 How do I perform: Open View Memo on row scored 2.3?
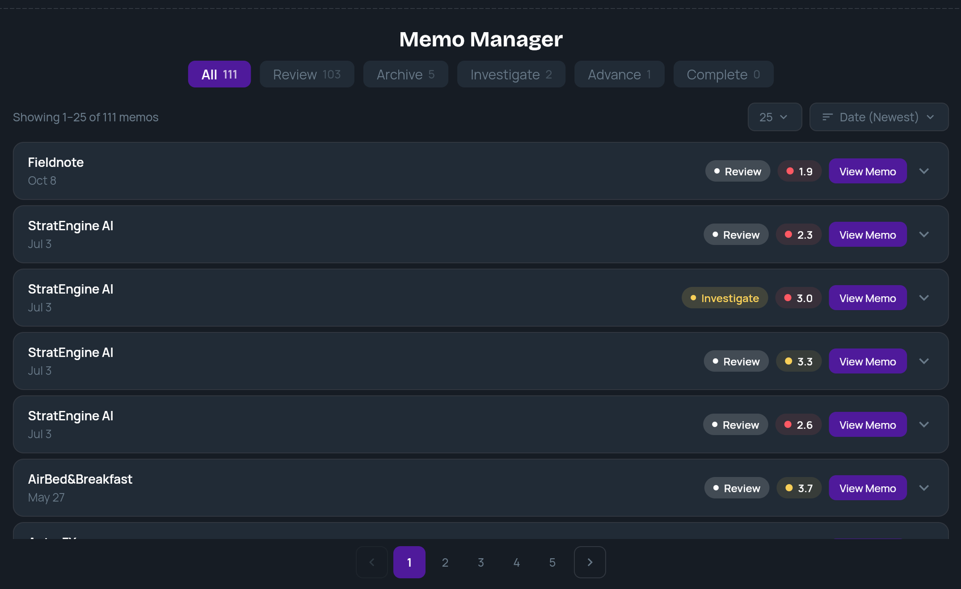point(868,234)
